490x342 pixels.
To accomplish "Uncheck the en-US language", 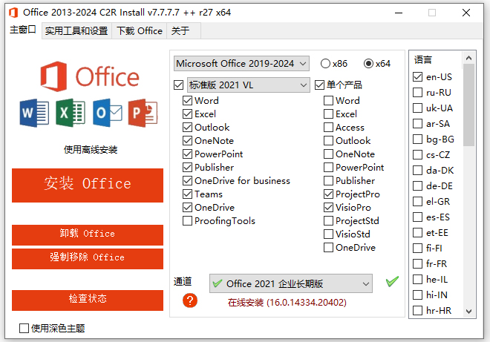I will pos(418,77).
